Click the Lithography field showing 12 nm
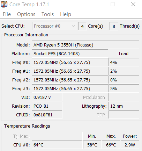The height and width of the screenshot is (151, 142). tap(124, 106)
